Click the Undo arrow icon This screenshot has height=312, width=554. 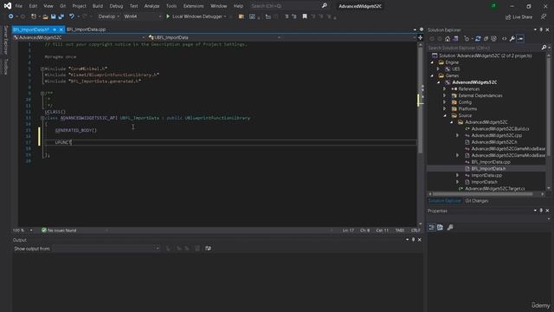[x=72, y=16]
